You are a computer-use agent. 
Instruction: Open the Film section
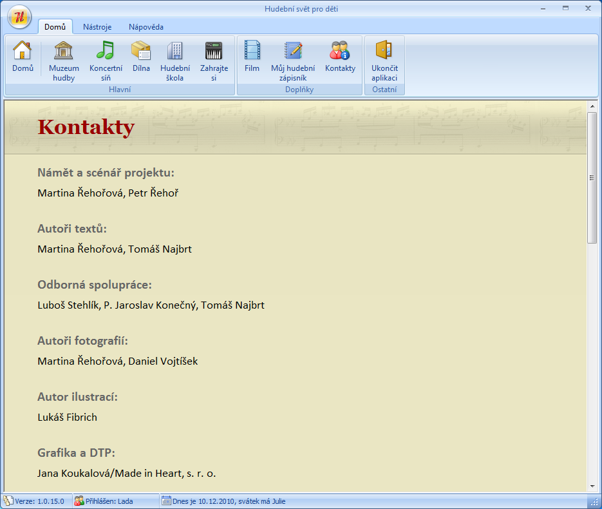click(x=252, y=57)
